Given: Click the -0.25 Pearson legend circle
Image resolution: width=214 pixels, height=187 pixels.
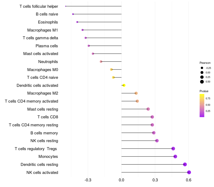Looking at the screenshot, I should click(x=202, y=68).
